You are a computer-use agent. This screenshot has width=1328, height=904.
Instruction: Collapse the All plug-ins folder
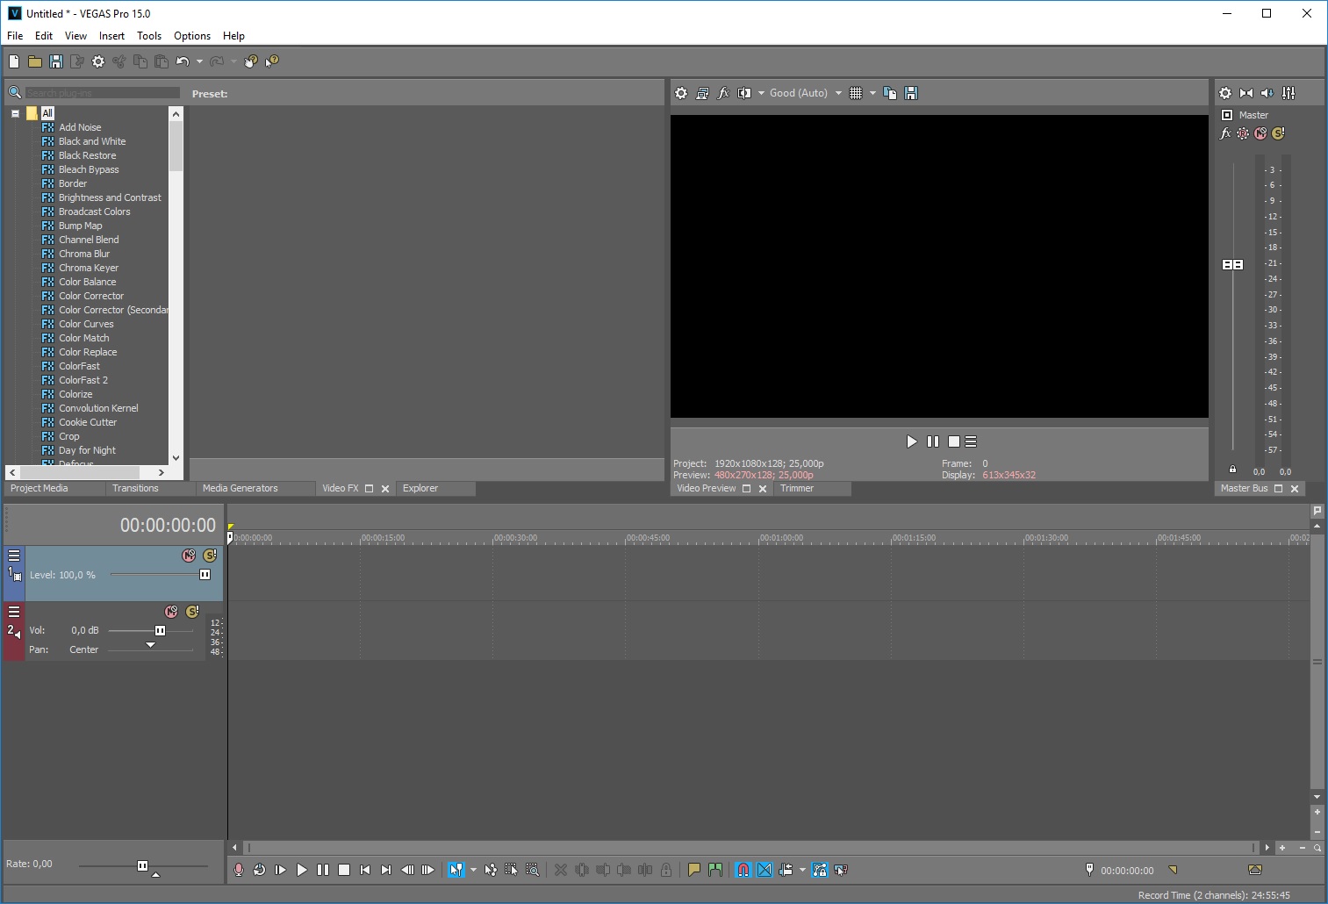tap(15, 113)
